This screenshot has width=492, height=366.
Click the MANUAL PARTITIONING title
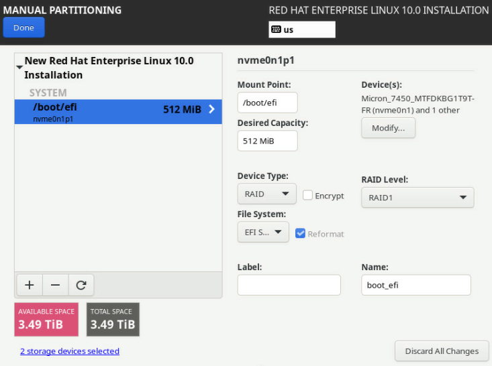pyautogui.click(x=62, y=10)
